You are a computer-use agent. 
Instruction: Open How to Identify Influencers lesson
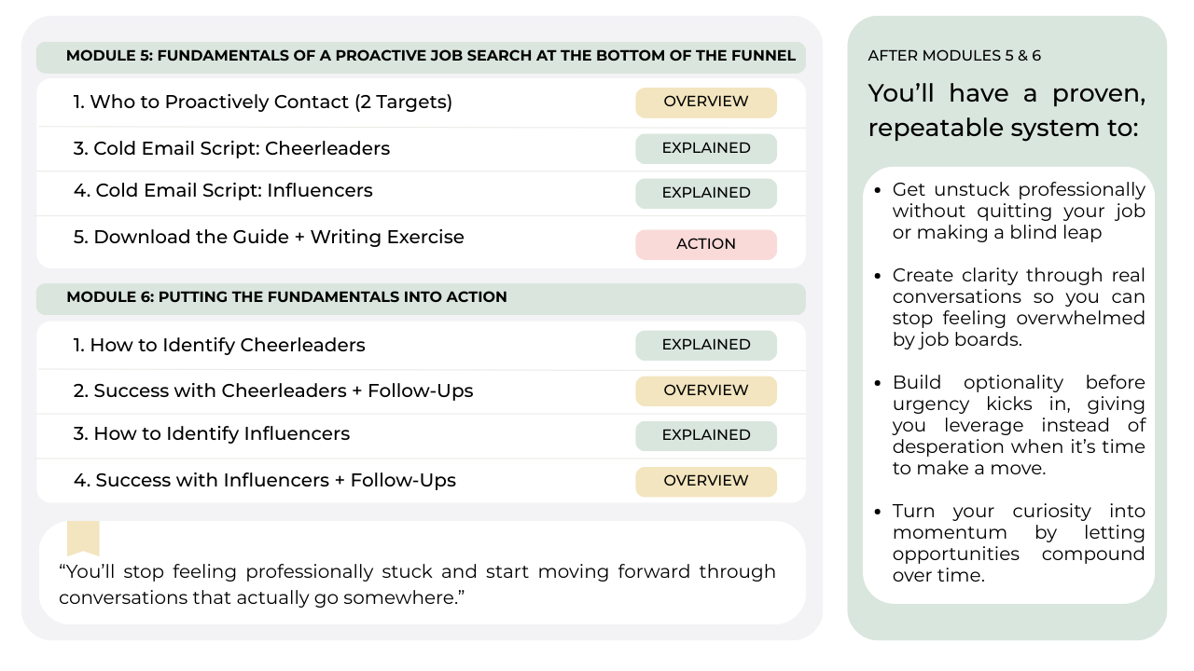tap(212, 434)
